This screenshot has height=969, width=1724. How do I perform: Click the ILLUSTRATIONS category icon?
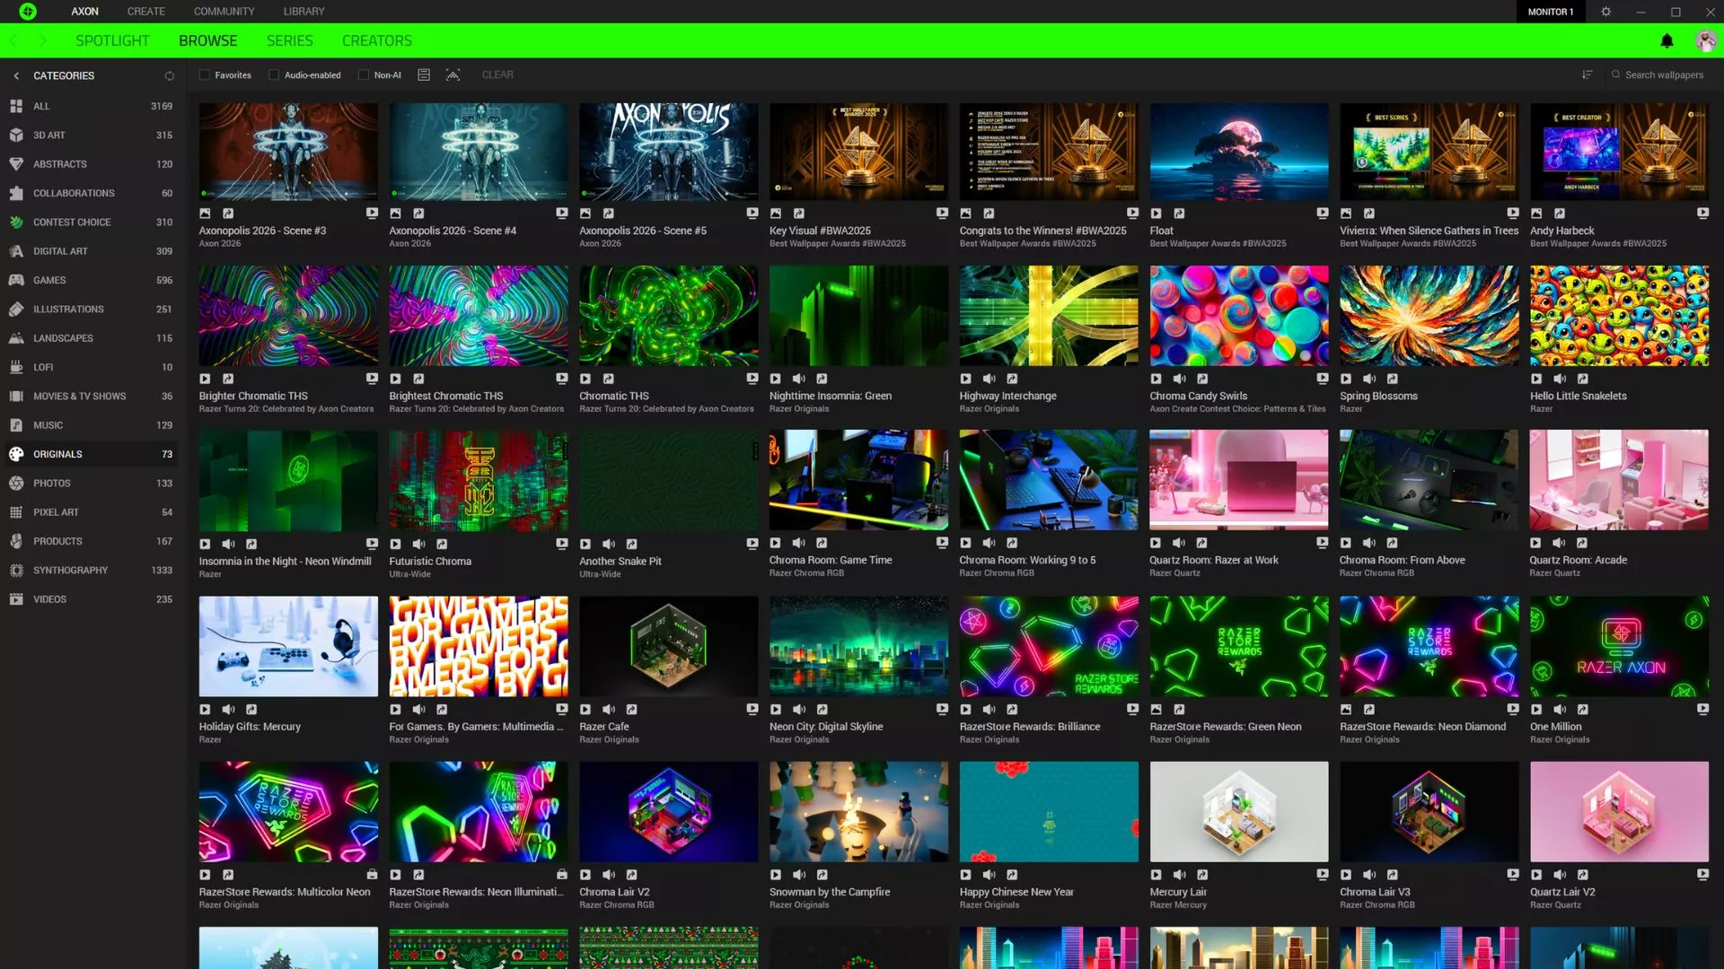pyautogui.click(x=16, y=310)
